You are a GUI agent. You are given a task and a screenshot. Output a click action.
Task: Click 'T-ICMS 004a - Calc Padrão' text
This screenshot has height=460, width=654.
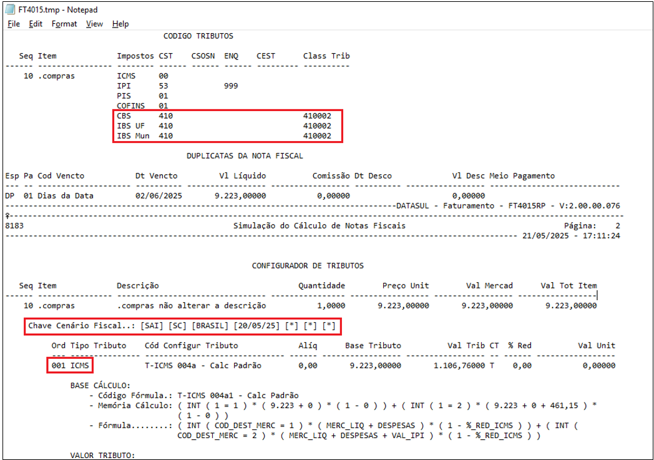tap(203, 366)
